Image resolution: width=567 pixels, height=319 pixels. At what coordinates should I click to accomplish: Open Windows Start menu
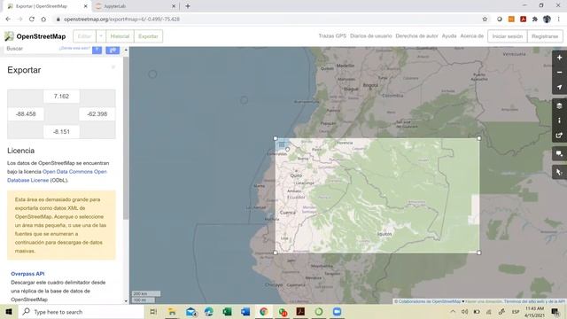click(x=9, y=312)
